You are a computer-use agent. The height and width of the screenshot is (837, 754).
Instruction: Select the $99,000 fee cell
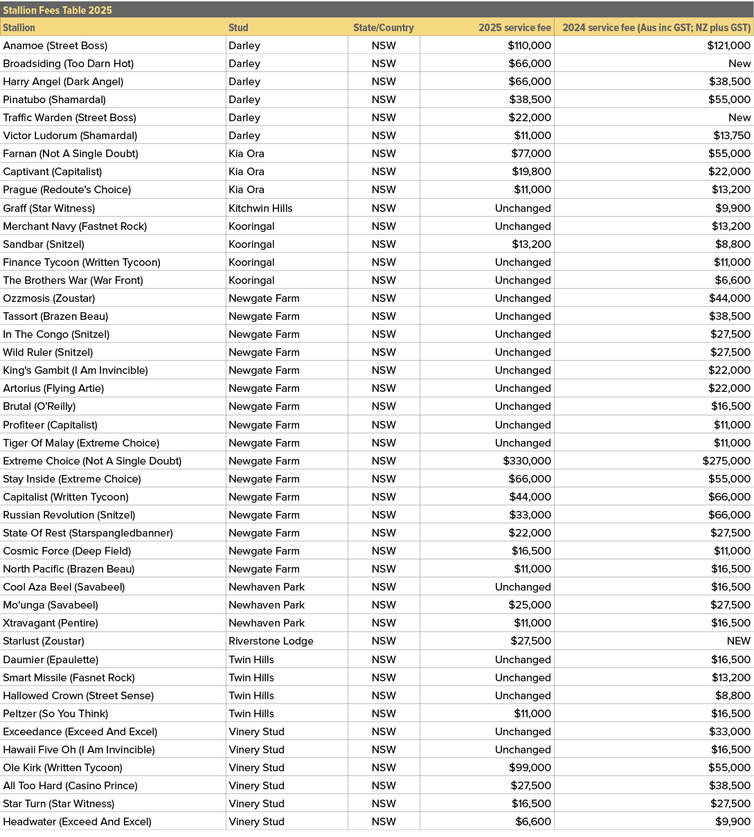pos(530,768)
